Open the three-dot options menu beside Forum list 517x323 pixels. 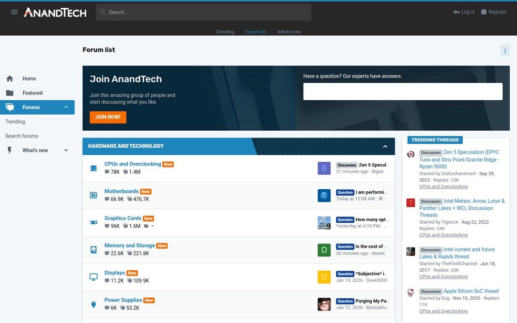click(505, 51)
